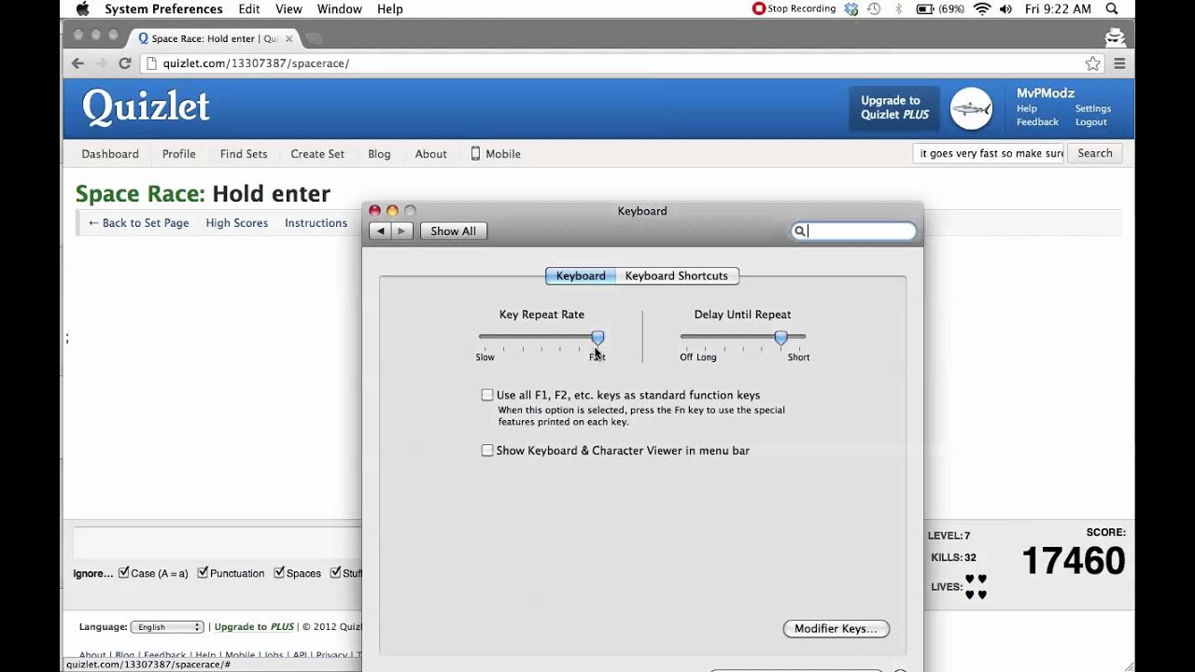Click the Keyboard preferences search field
The width and height of the screenshot is (1195, 672).
853,231
